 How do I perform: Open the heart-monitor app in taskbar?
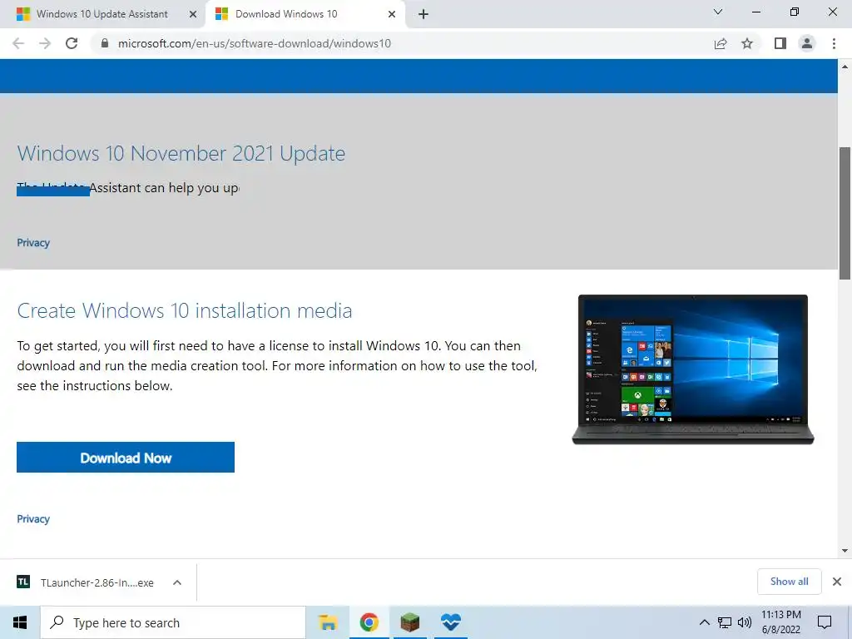[450, 622]
